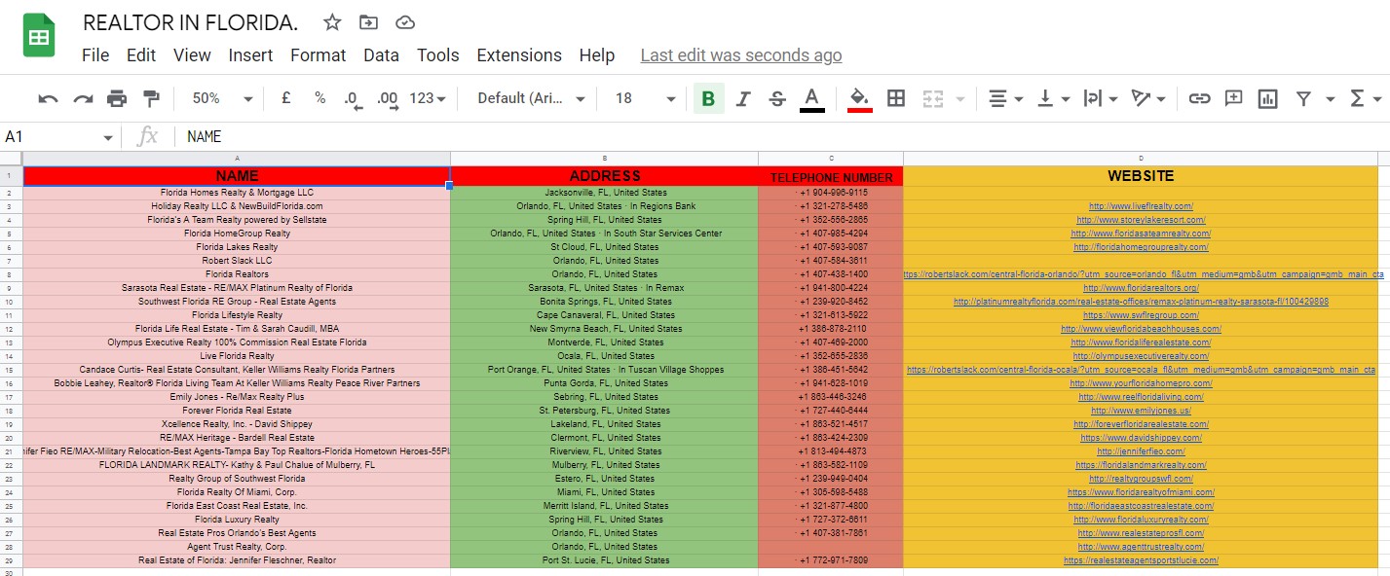Open the borders tool
Image resolution: width=1390 pixels, height=576 pixels.
(896, 98)
